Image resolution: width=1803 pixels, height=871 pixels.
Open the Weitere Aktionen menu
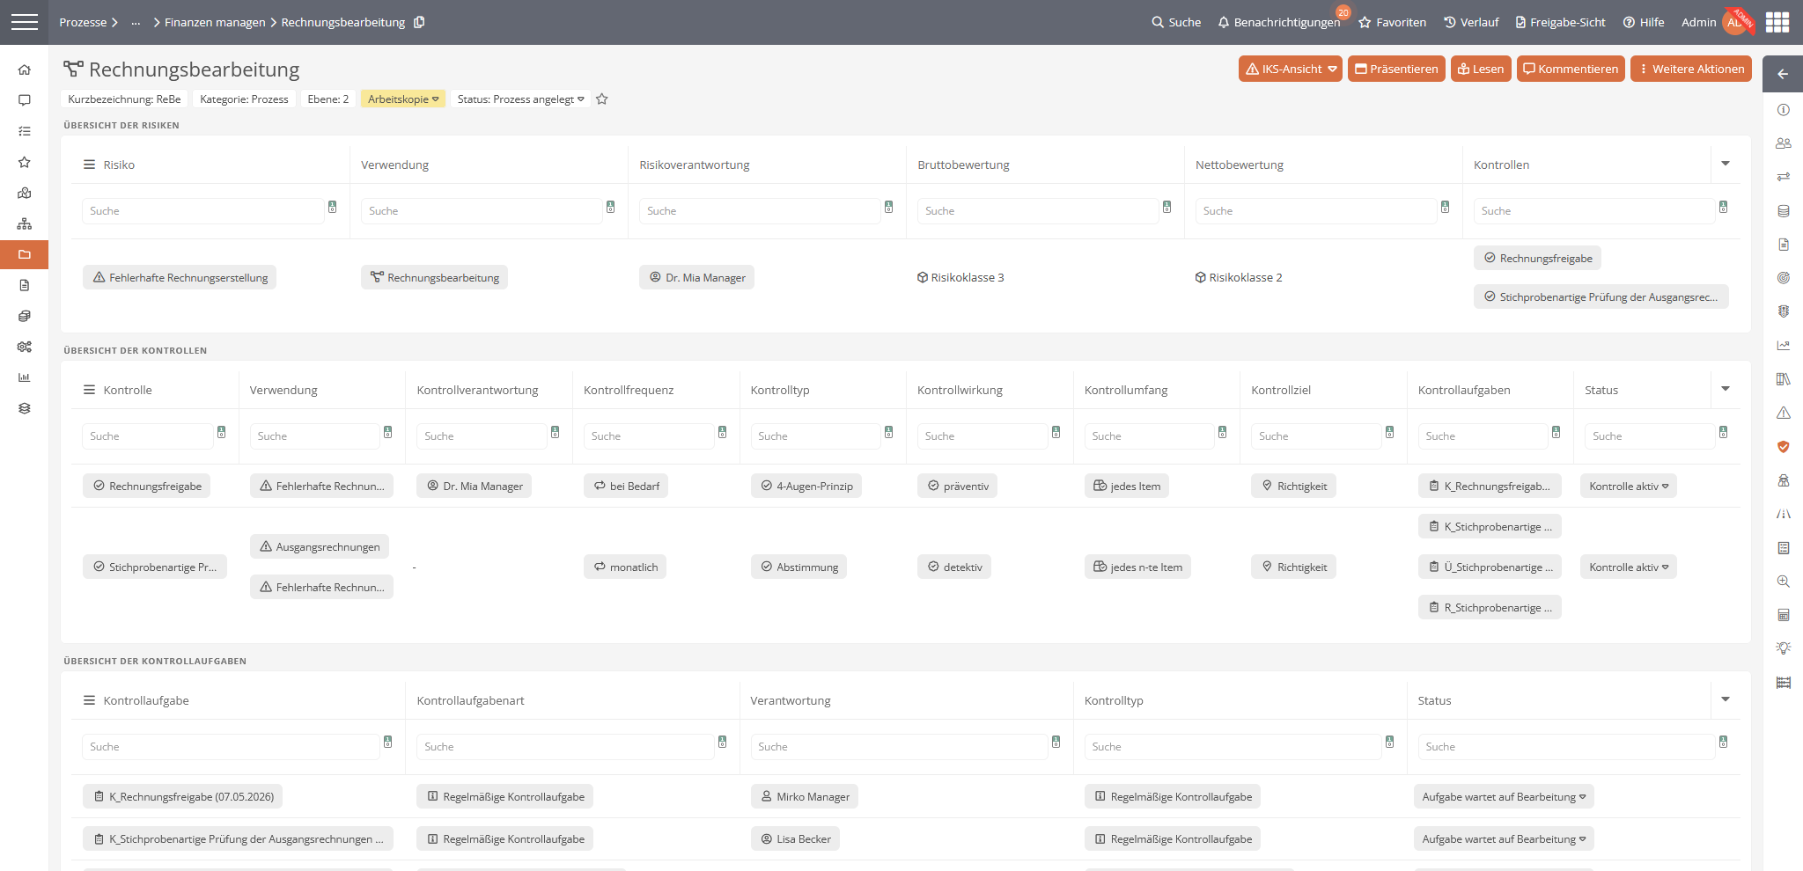(x=1691, y=69)
